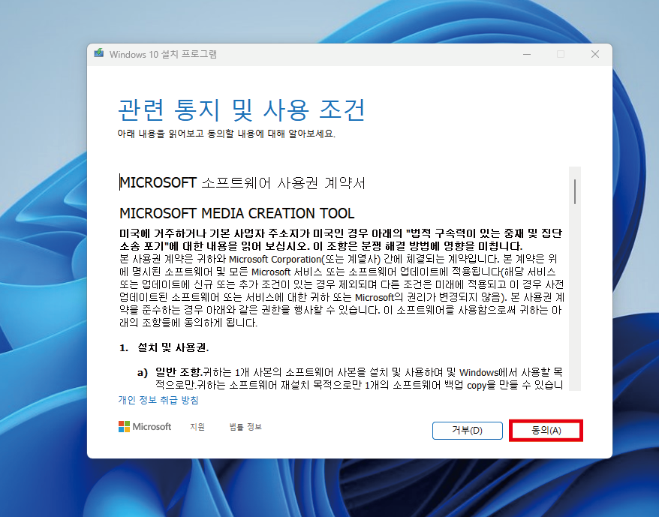Click the Windows 10 설치 프로그램 title text
Screen dimensions: 659x517
coord(163,54)
